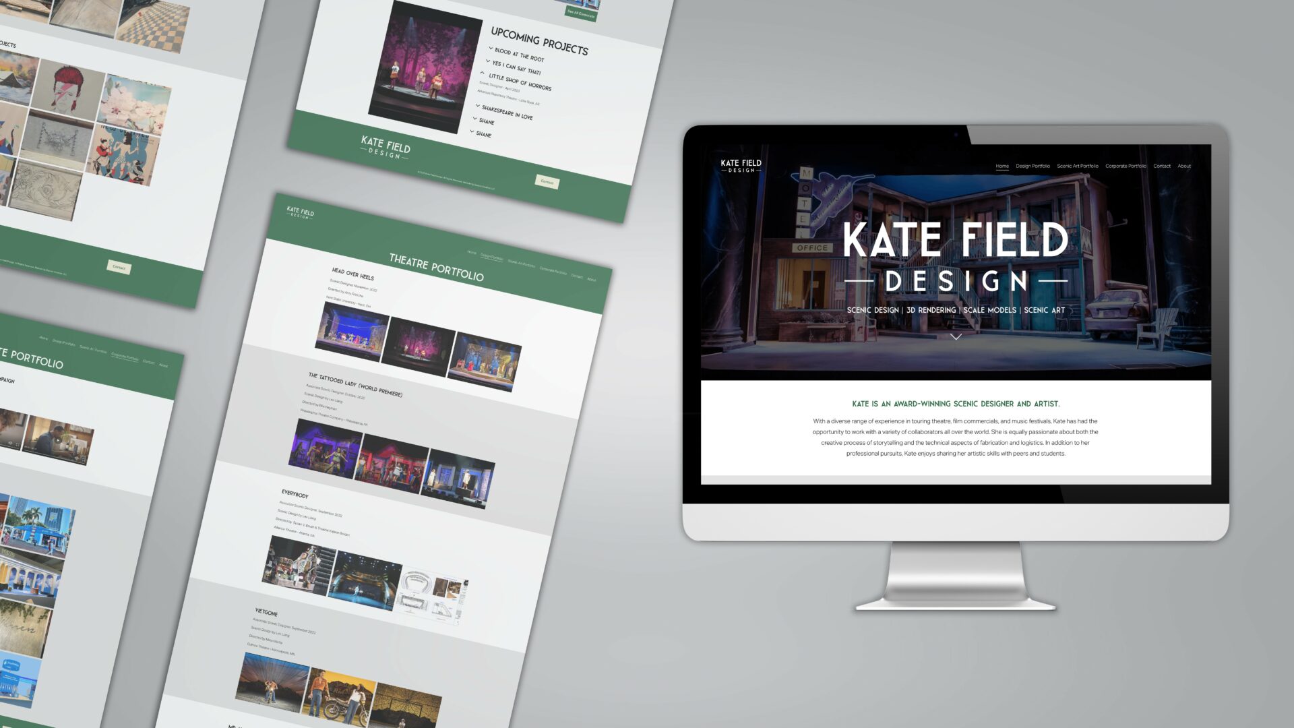Click the Kate Field Design logo on the monitor
This screenshot has width=1294, height=728.
click(x=741, y=166)
